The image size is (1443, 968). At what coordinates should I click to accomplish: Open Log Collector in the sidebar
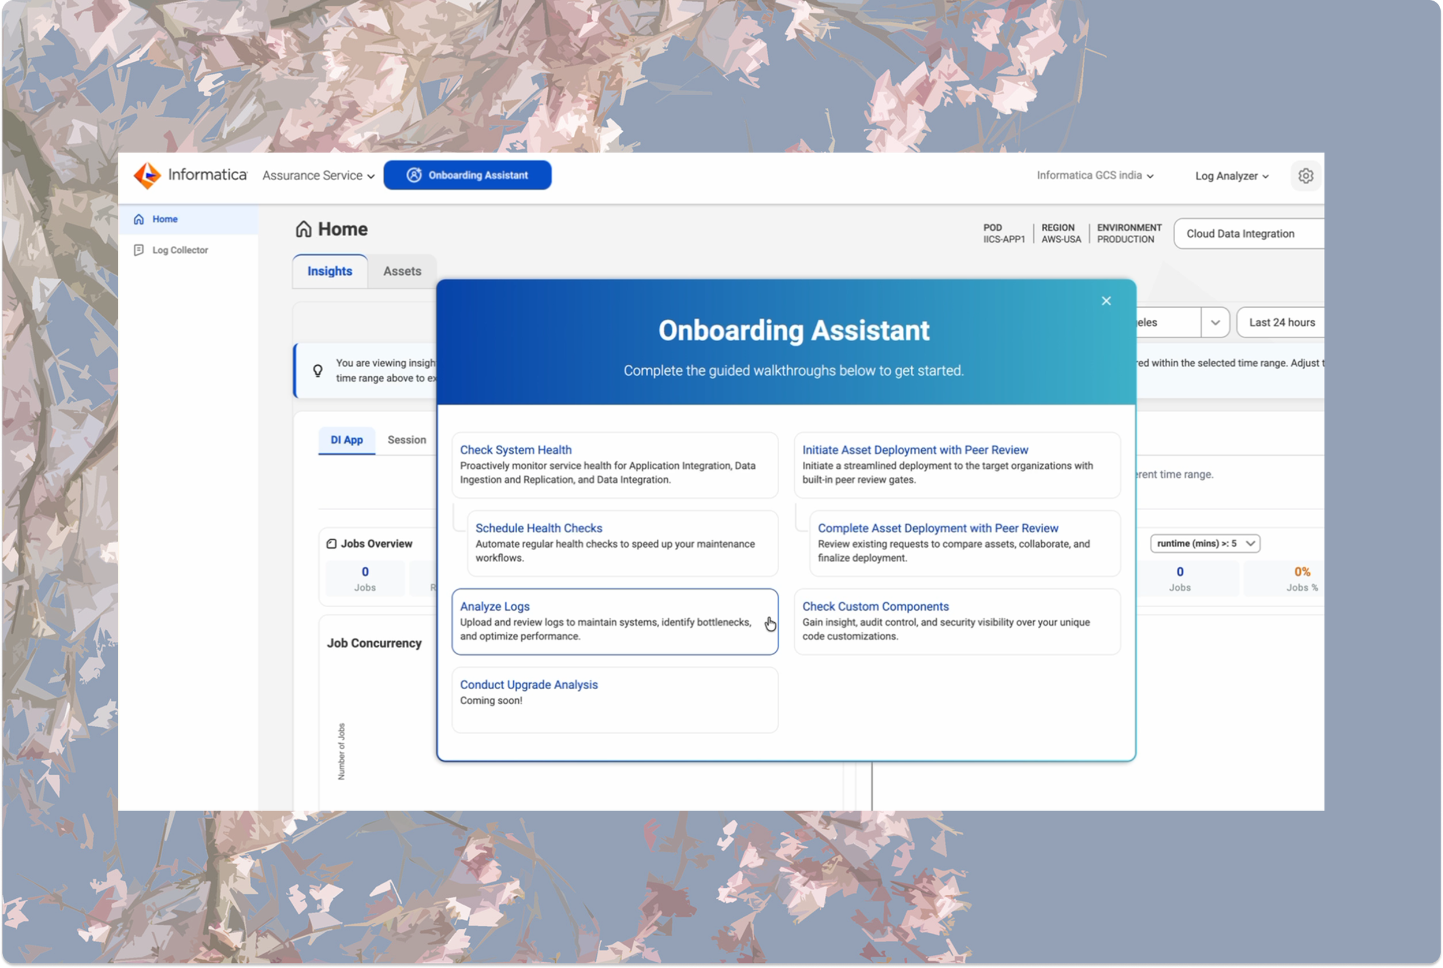tap(188, 250)
